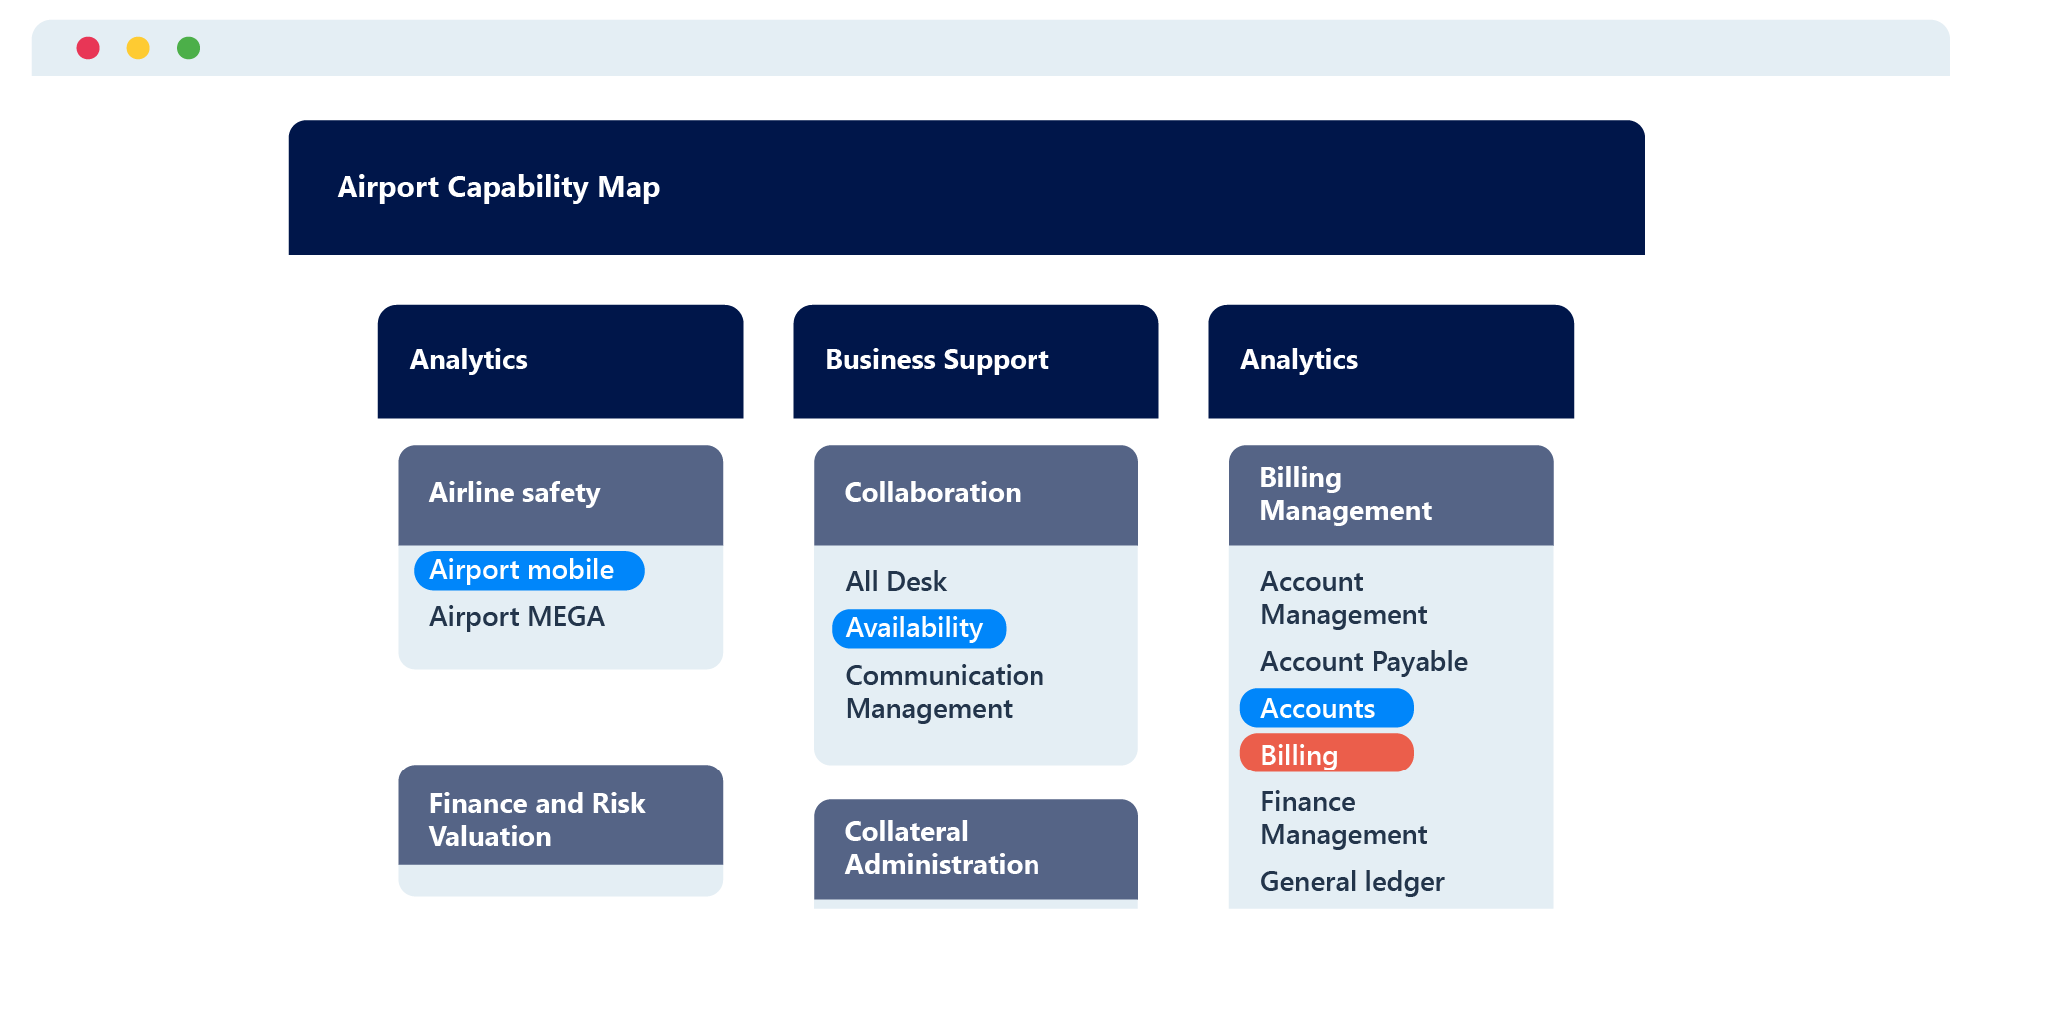Image resolution: width=2070 pixels, height=1026 pixels.
Task: Select the red Billing pill
Action: [1325, 754]
